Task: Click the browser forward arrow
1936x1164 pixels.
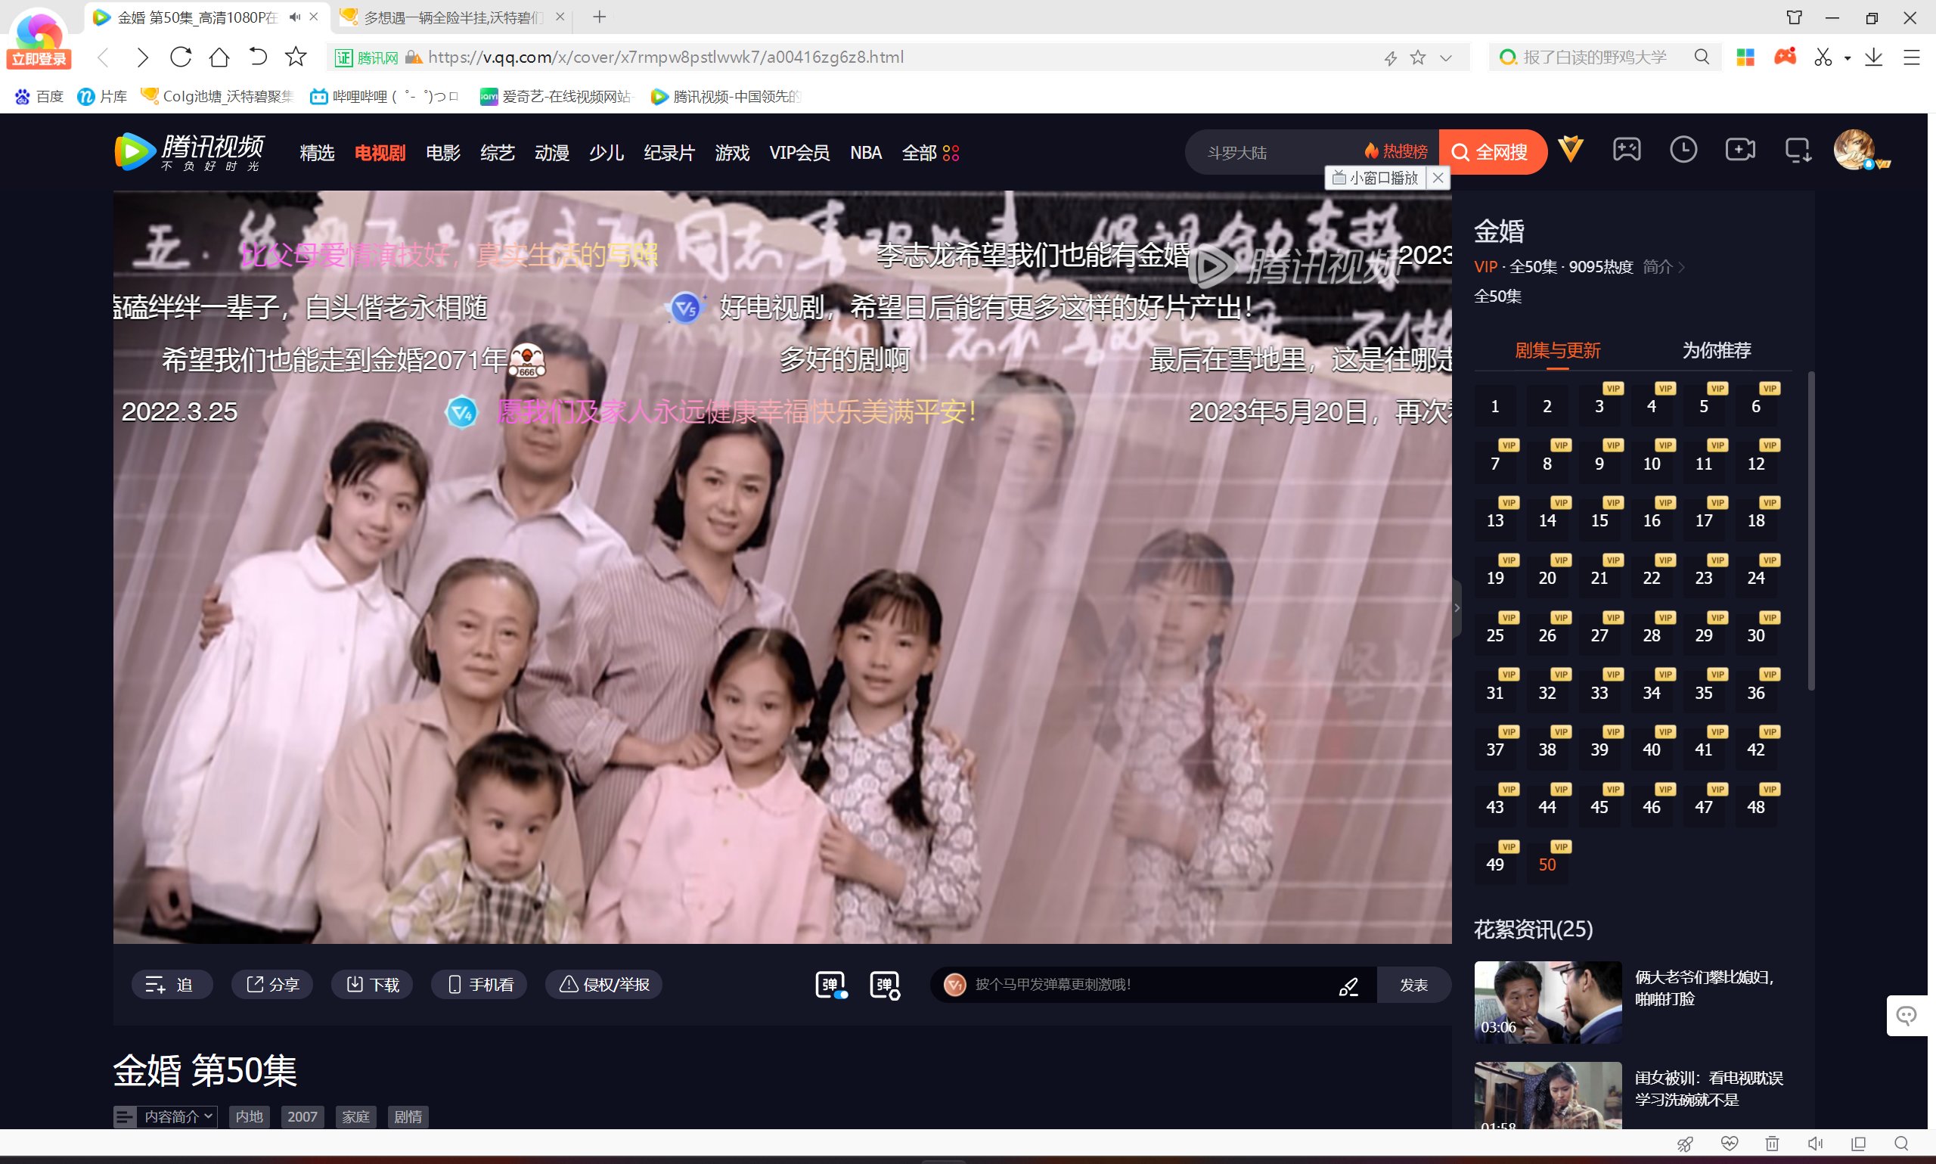Action: (x=142, y=57)
